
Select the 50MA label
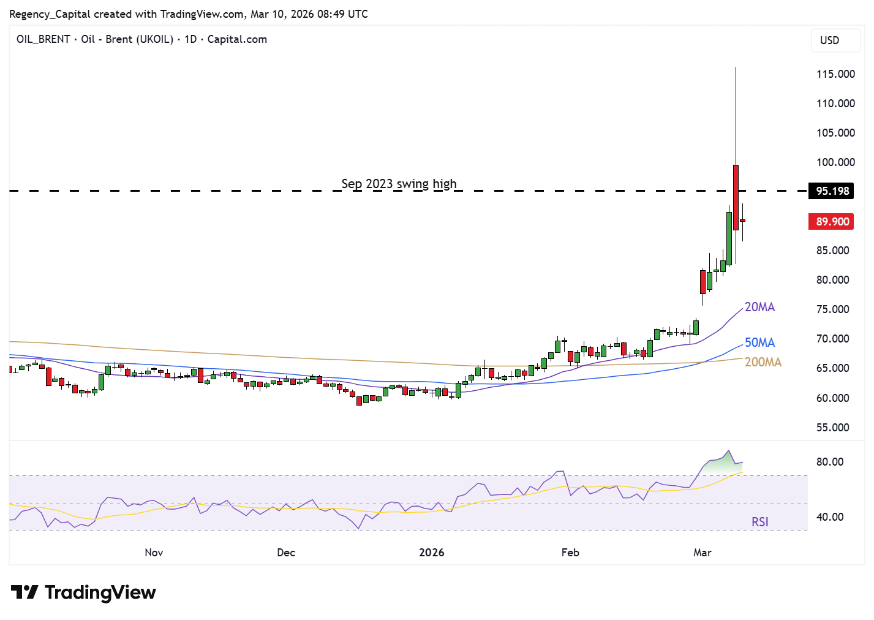coord(759,342)
